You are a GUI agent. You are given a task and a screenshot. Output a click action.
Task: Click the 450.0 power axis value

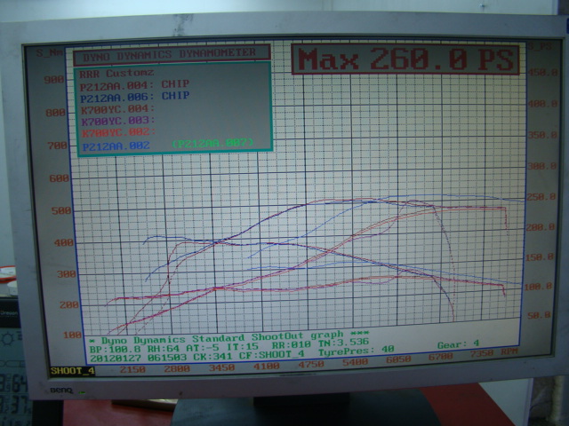point(543,73)
